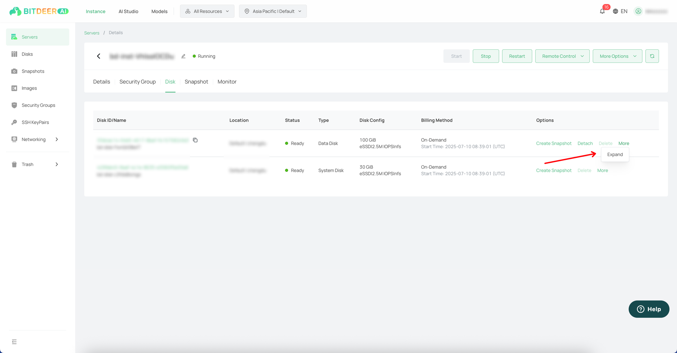The height and width of the screenshot is (353, 677).
Task: Open Snapshots in the sidebar
Action: click(38, 71)
